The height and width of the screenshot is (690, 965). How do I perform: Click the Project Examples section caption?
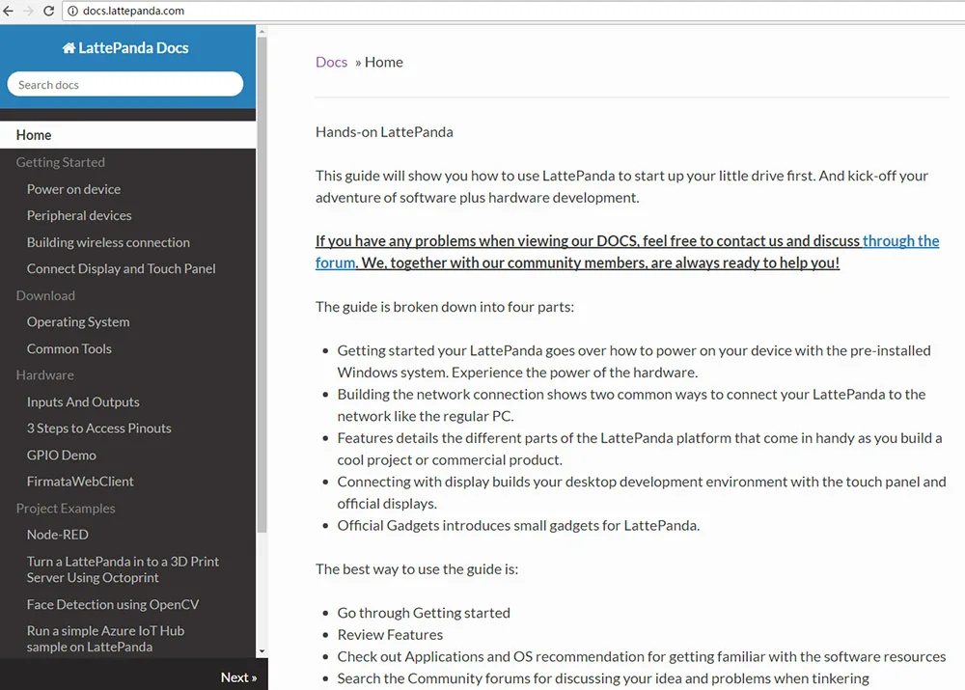(x=66, y=509)
